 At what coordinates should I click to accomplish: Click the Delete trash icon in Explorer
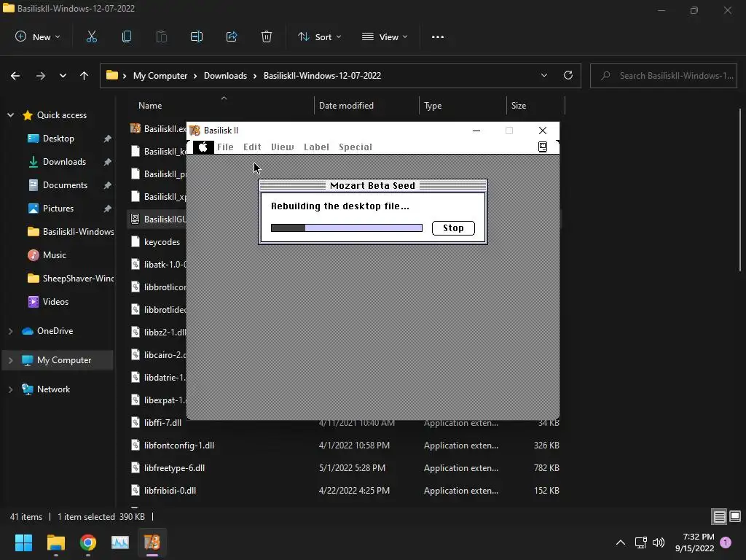[267, 36]
